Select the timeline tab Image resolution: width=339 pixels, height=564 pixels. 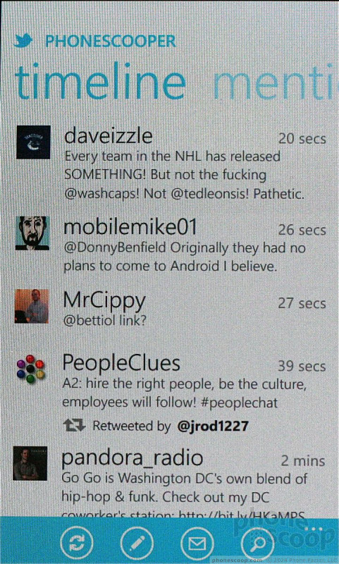pos(100,83)
